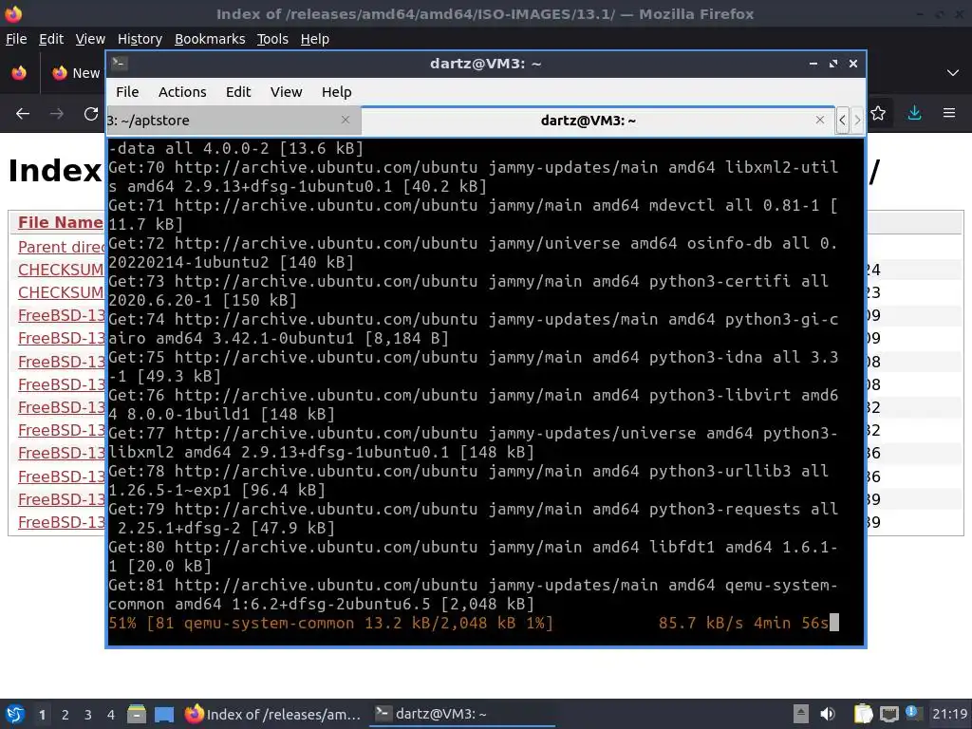Click Firefox back arrow button

(23, 114)
